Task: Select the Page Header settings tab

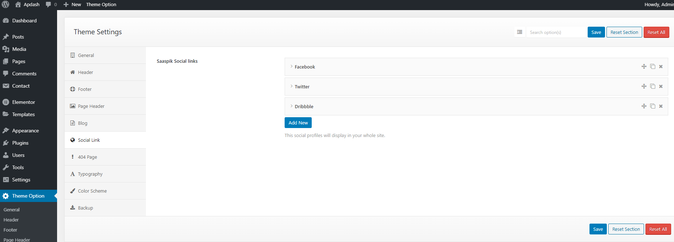Action: [91, 106]
